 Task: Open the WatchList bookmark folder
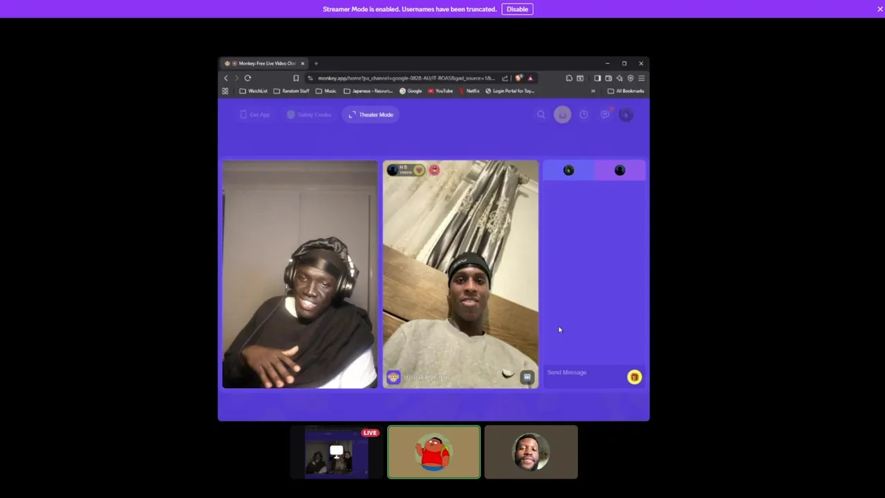(x=253, y=91)
